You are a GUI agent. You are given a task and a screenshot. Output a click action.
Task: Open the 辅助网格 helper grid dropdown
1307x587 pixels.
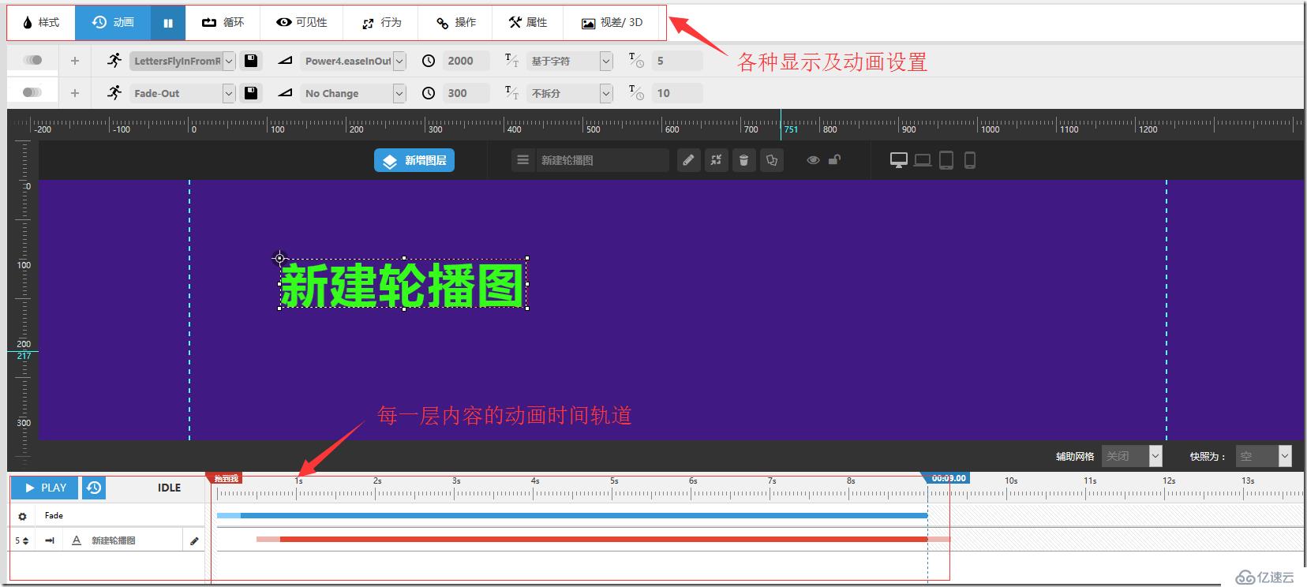1132,456
